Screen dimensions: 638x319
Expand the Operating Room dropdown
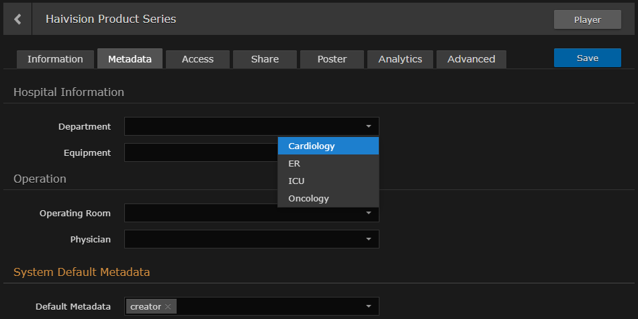368,214
